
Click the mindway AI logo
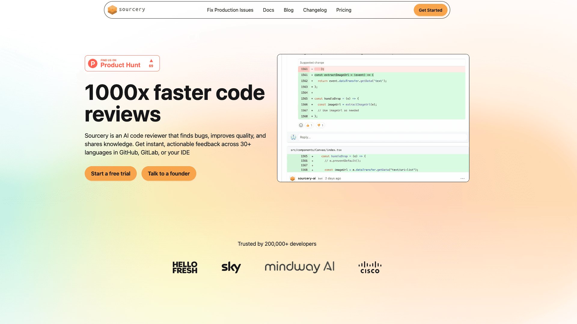300,267
